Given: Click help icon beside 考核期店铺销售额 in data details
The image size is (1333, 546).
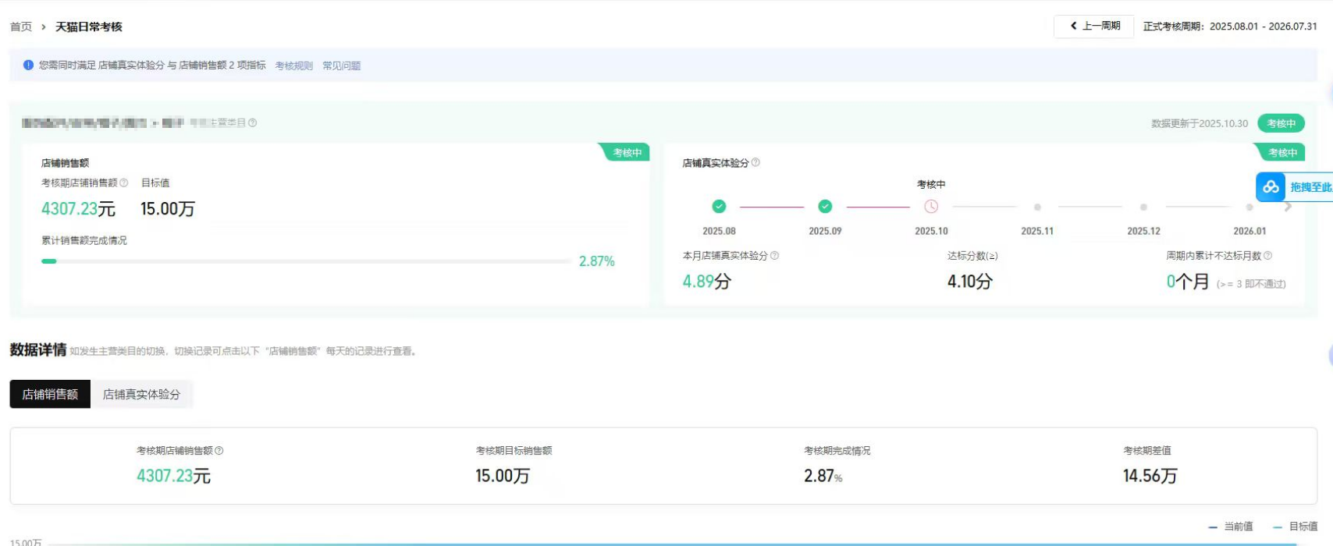Looking at the screenshot, I should pyautogui.click(x=219, y=451).
